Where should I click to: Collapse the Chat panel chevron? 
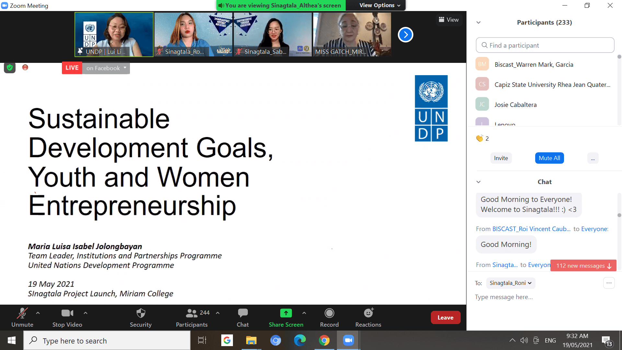(x=478, y=182)
